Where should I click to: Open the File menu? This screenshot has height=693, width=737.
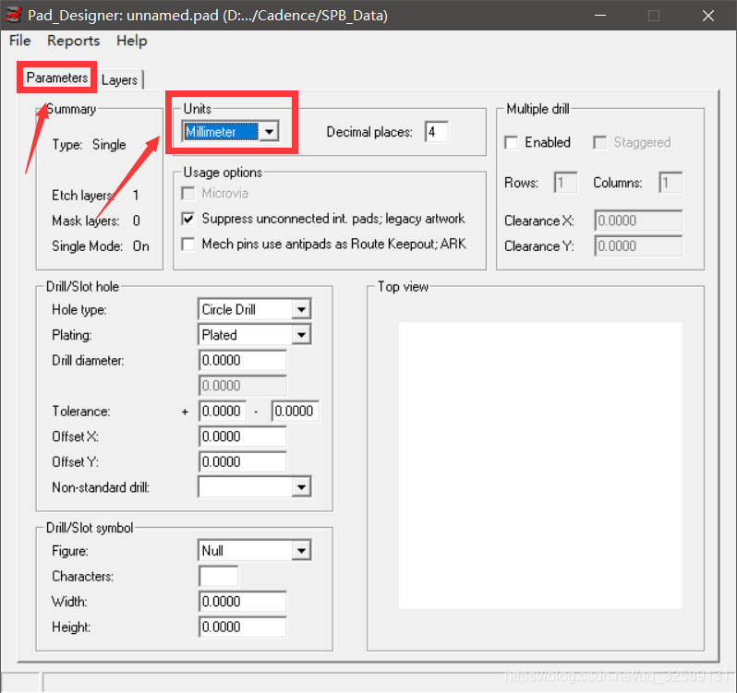coord(19,41)
